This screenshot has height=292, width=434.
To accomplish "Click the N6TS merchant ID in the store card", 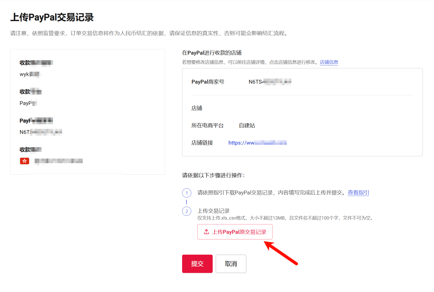I will point(270,82).
